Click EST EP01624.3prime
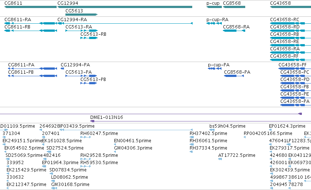311x190 pixels. (270, 130)
